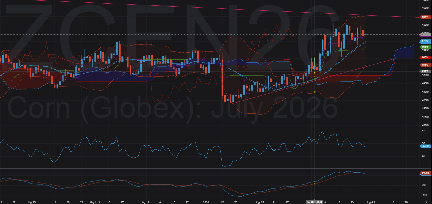Viewport: 432px width, 204px height.
Task: Click the yellow crosshair marker on RSI line
Action: coord(315,139)
